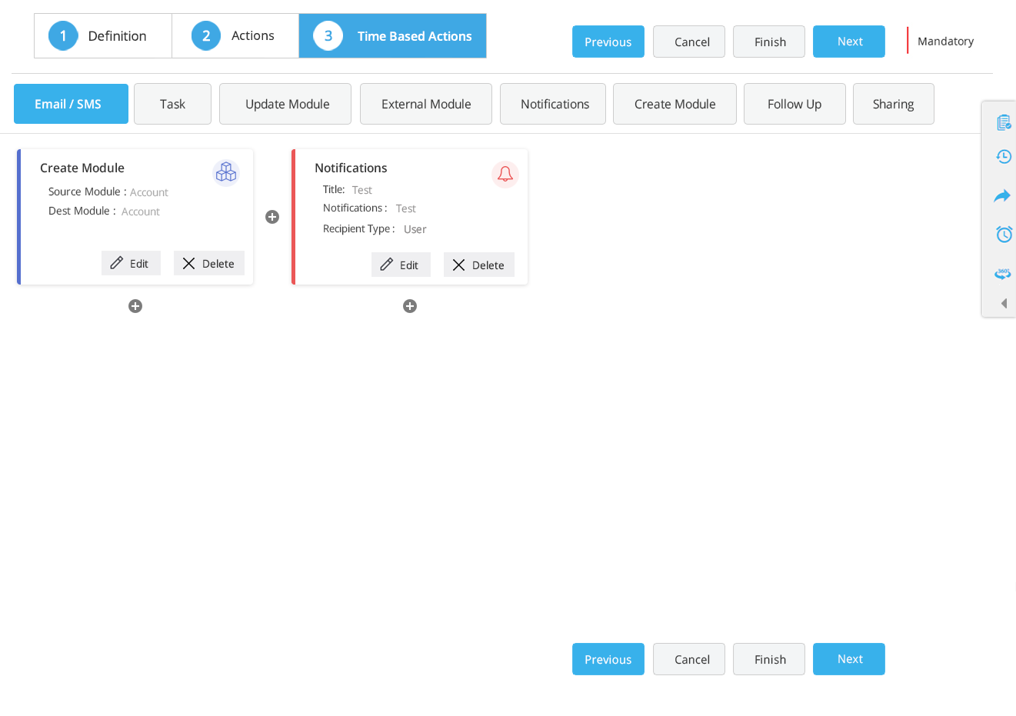Click the Finish button at the top
The height and width of the screenshot is (716, 1016).
[768, 42]
